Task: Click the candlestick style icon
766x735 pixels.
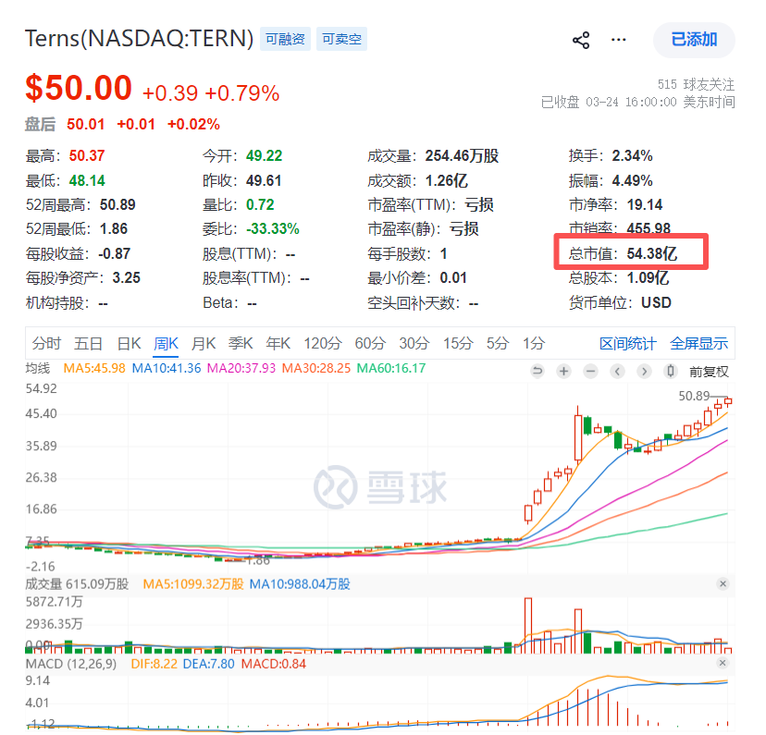Action: [670, 372]
